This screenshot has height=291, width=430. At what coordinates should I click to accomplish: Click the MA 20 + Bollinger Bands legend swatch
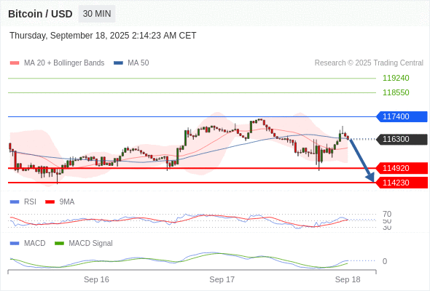(x=15, y=63)
